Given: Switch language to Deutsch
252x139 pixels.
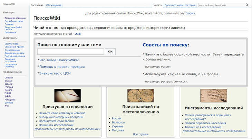Looking at the screenshot, I should pyautogui.click(x=9, y=78).
